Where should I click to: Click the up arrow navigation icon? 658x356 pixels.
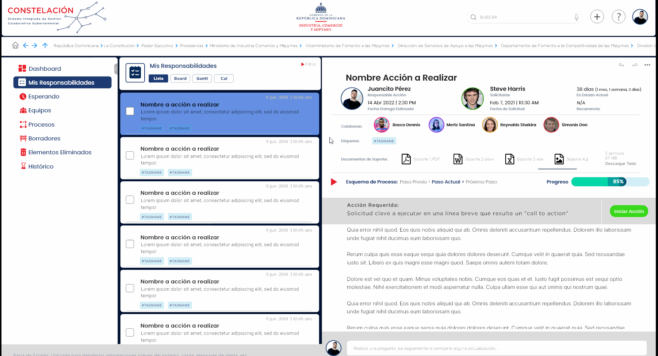tap(45, 45)
